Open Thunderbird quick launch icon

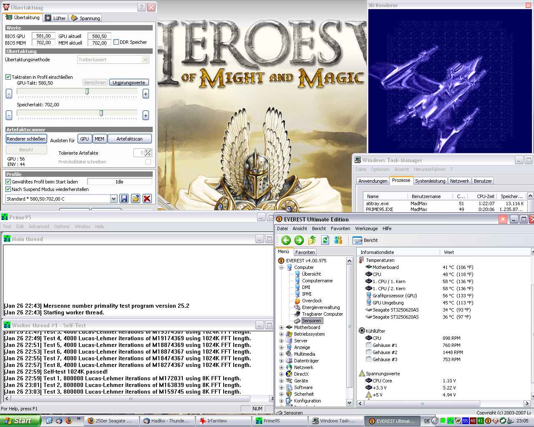[59, 421]
